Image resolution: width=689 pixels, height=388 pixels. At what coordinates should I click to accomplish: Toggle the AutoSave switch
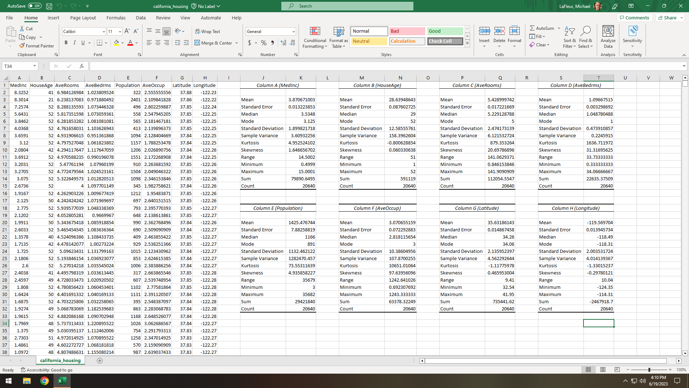(34, 6)
